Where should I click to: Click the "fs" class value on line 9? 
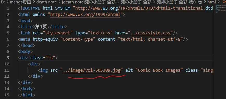point(50,58)
